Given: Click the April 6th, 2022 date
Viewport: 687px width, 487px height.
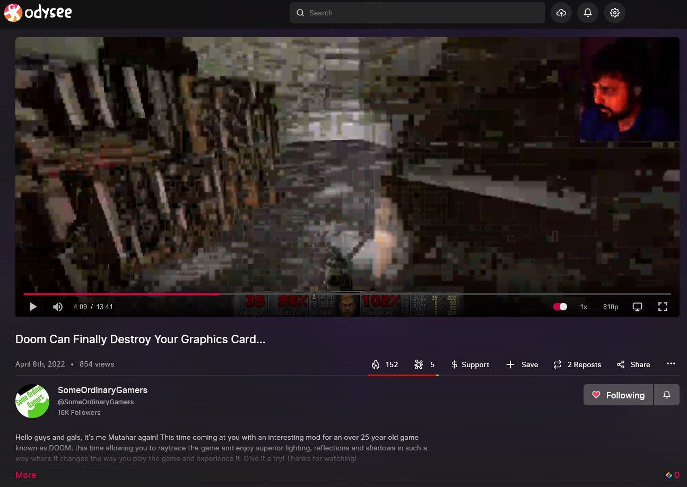Looking at the screenshot, I should 40,364.
